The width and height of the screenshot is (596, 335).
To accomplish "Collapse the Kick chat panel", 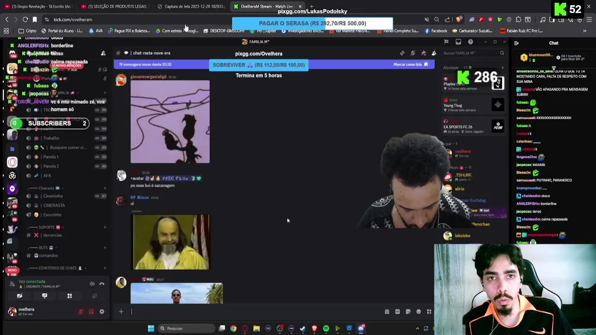I will [x=516, y=43].
